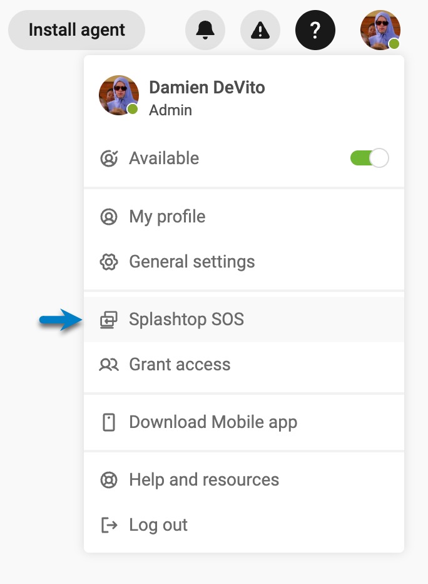Click the profile avatar in top bar
This screenshot has height=584, width=428.
pos(380,29)
